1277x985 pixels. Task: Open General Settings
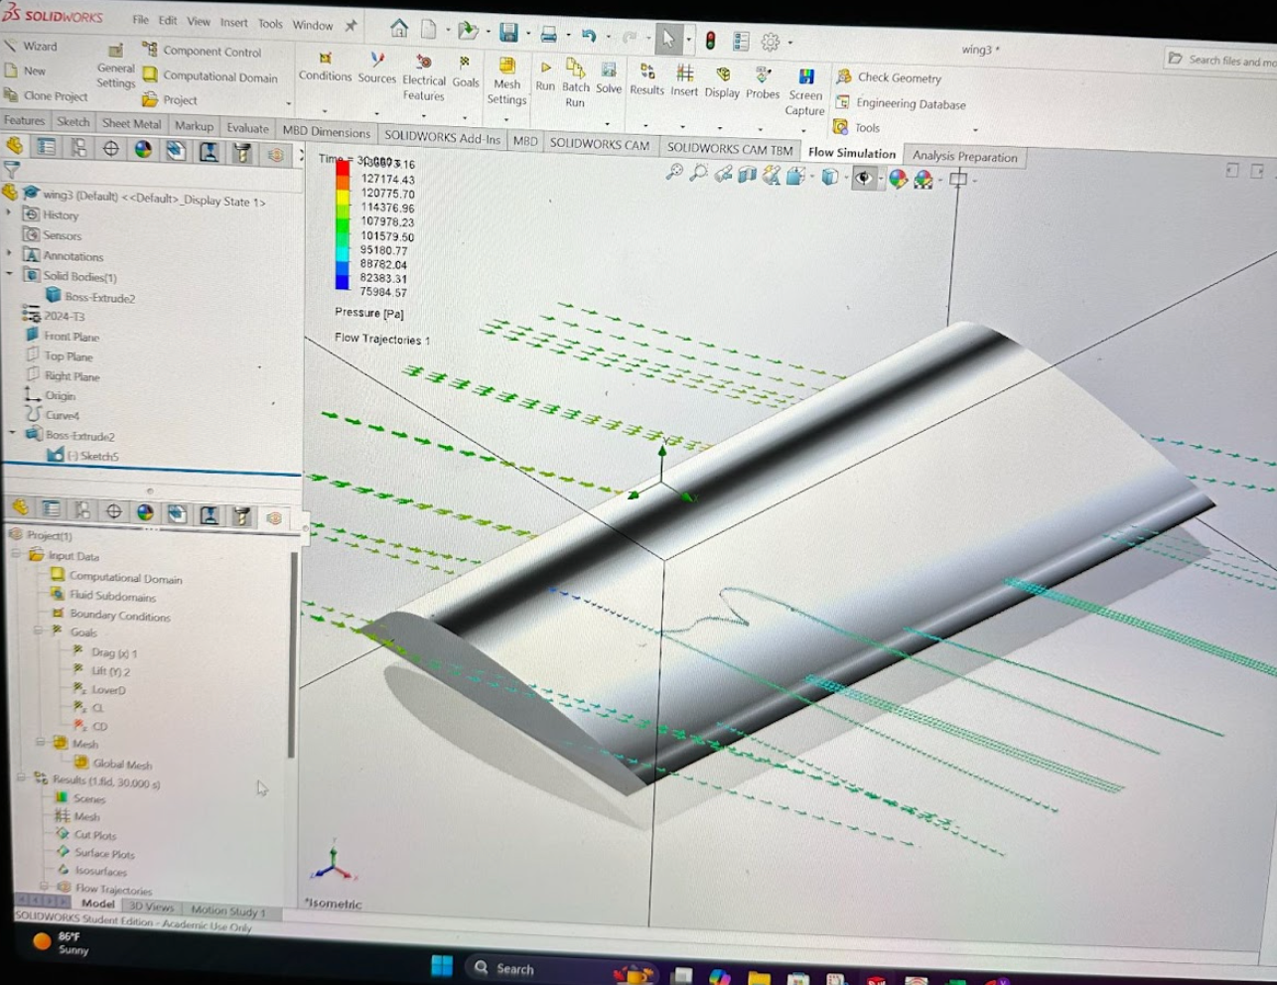coord(116,67)
